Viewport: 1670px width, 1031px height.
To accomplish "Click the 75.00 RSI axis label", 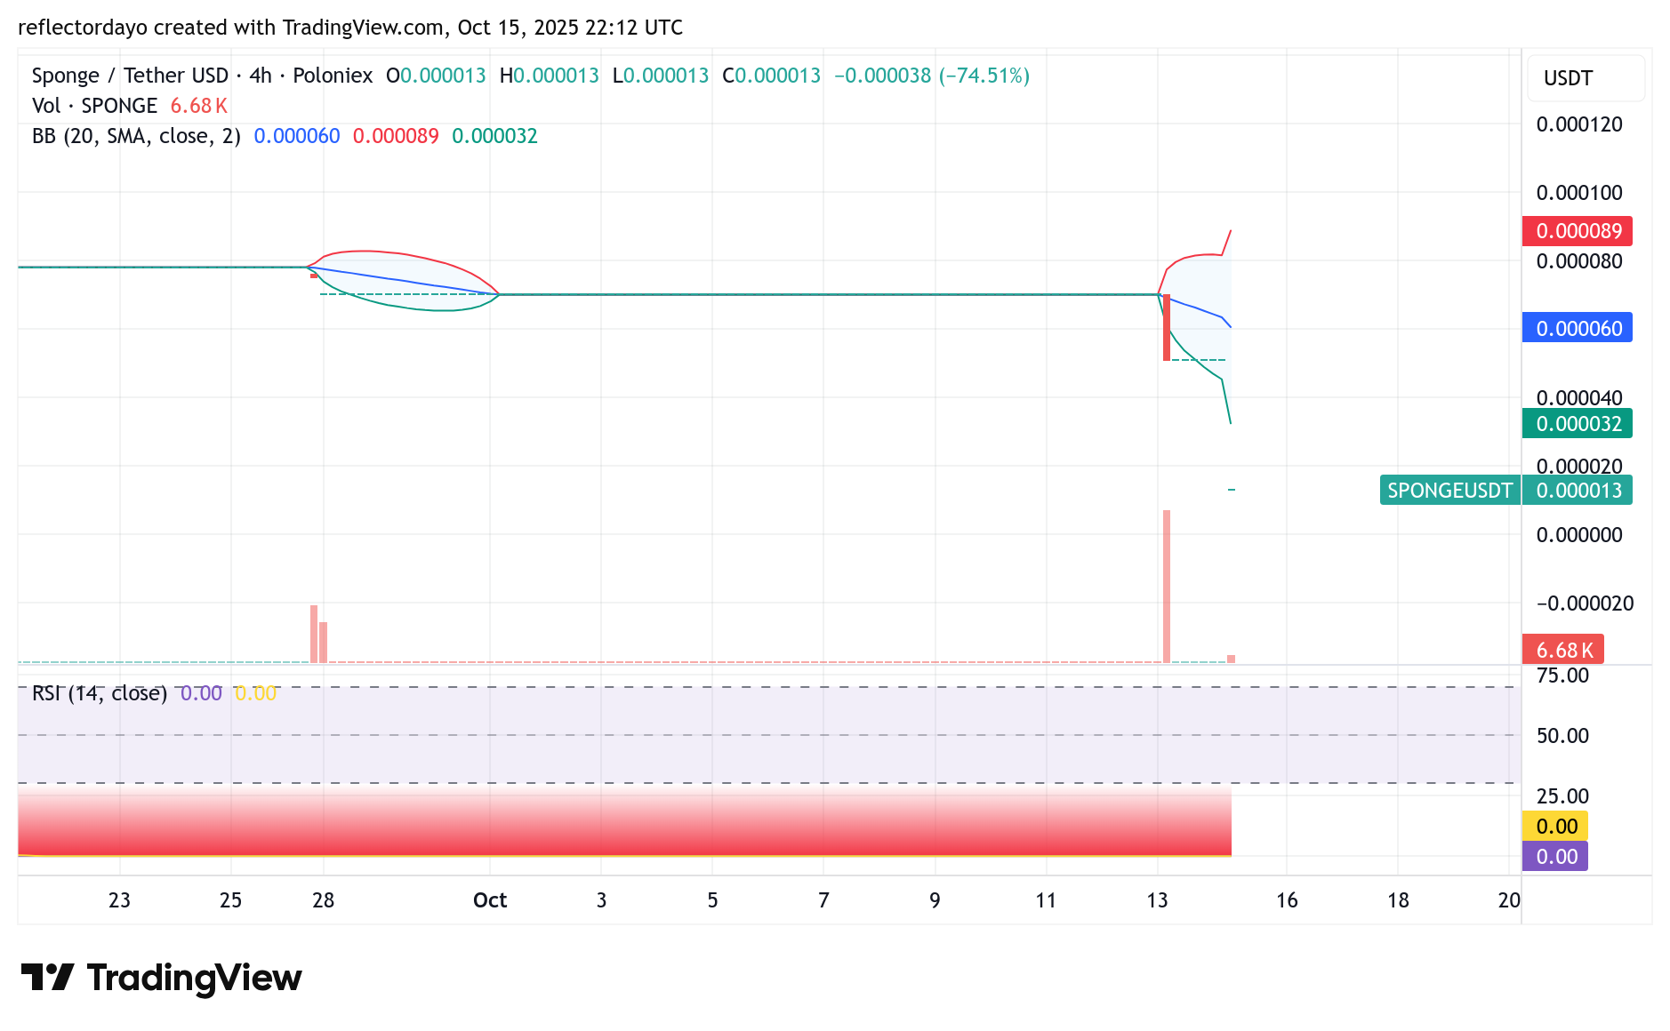I will [1562, 675].
